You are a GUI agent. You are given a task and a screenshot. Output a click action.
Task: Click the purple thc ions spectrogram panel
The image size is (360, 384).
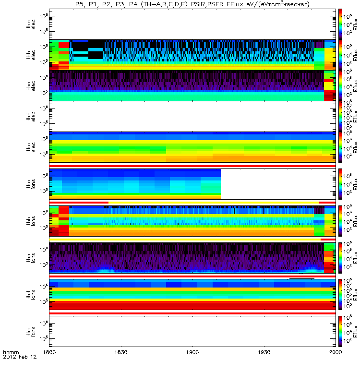(x=192, y=258)
